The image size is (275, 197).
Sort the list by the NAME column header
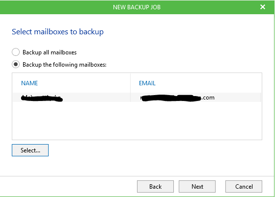(x=29, y=83)
